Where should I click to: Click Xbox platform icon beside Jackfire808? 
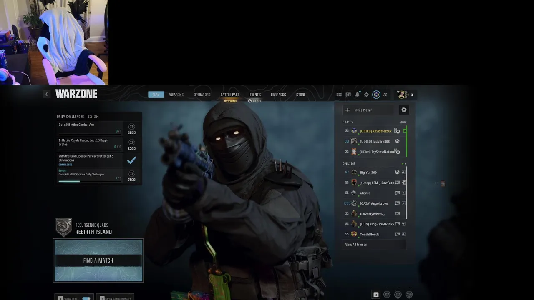[397, 141]
